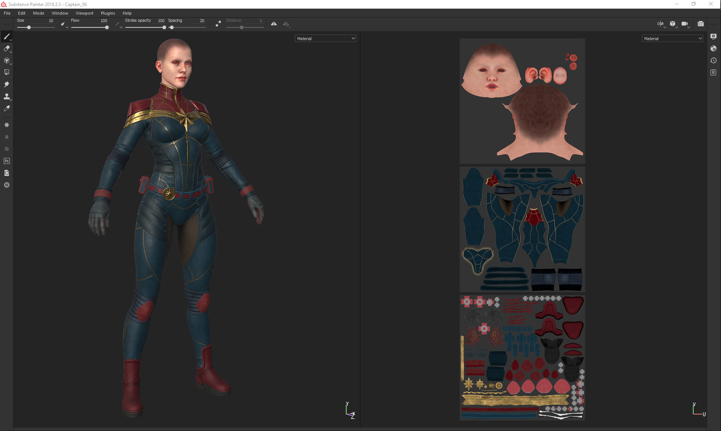Select the Paint brush tool

click(x=6, y=36)
